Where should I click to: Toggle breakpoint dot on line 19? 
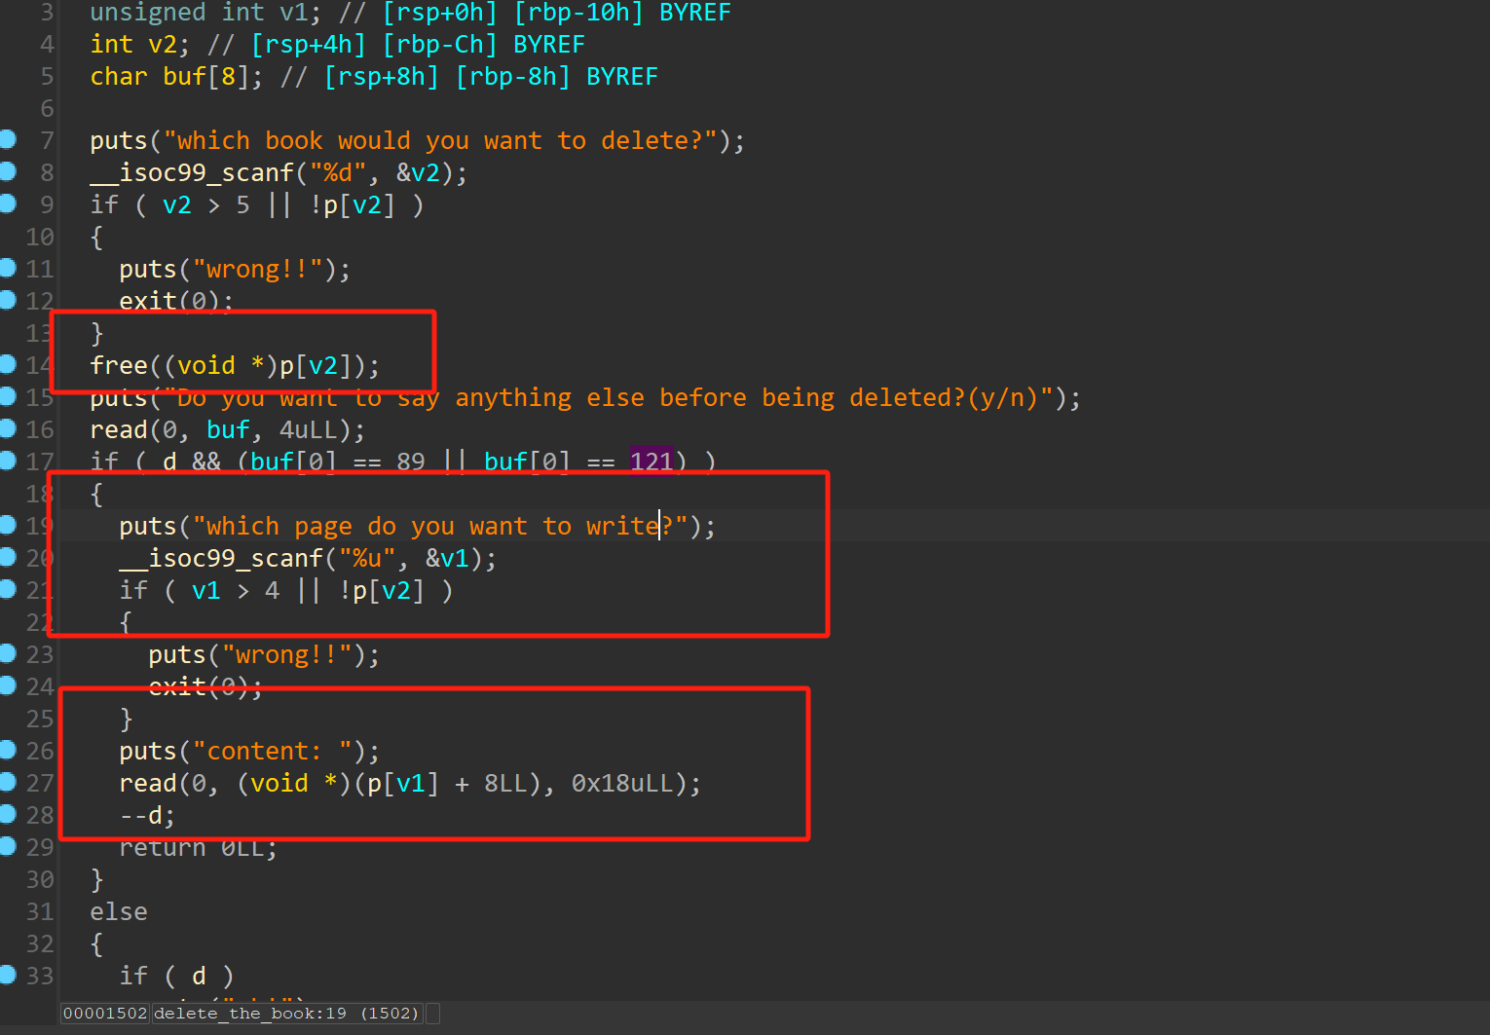click(x=8, y=525)
